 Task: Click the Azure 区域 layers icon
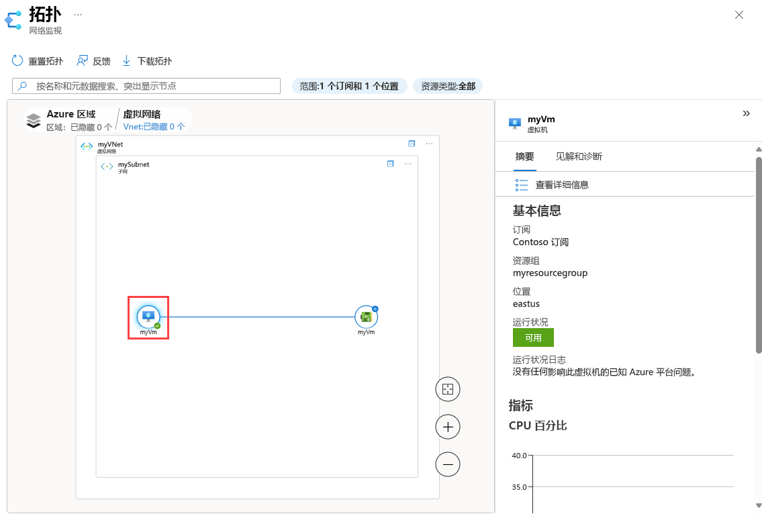tap(32, 119)
